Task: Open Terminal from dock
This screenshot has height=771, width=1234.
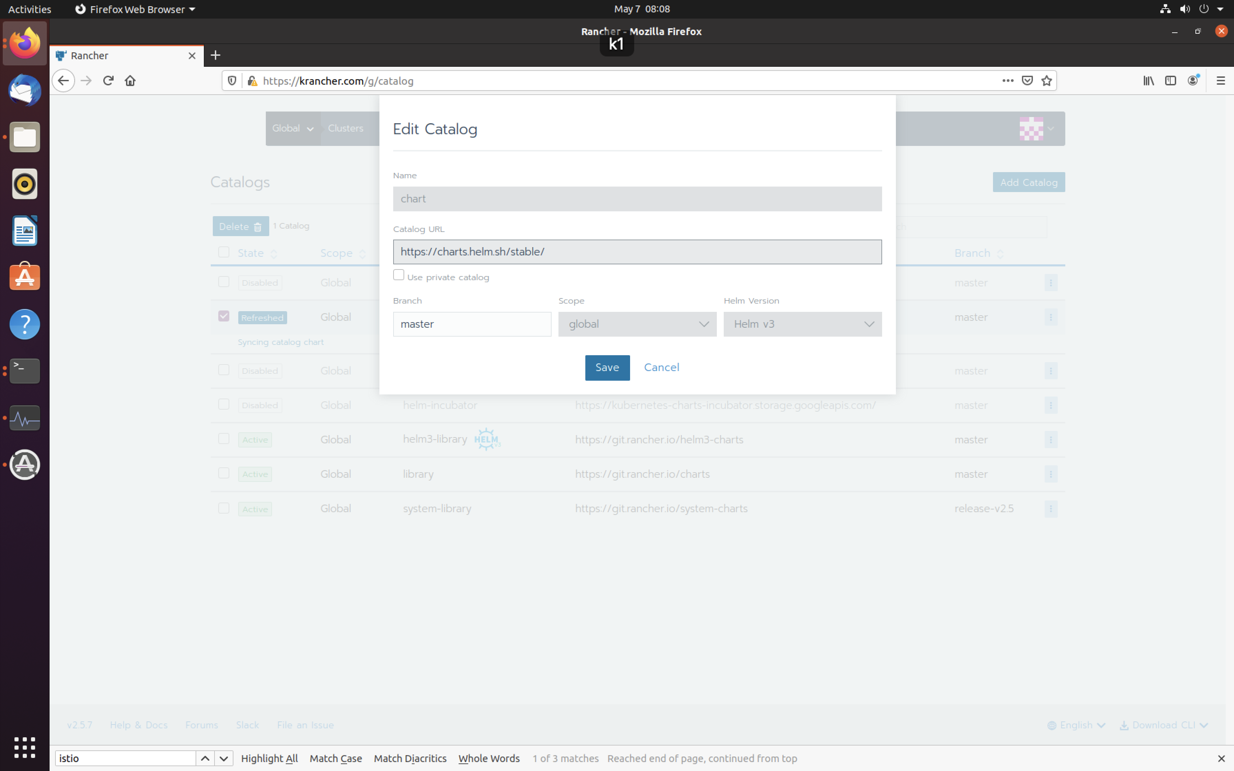Action: [24, 371]
